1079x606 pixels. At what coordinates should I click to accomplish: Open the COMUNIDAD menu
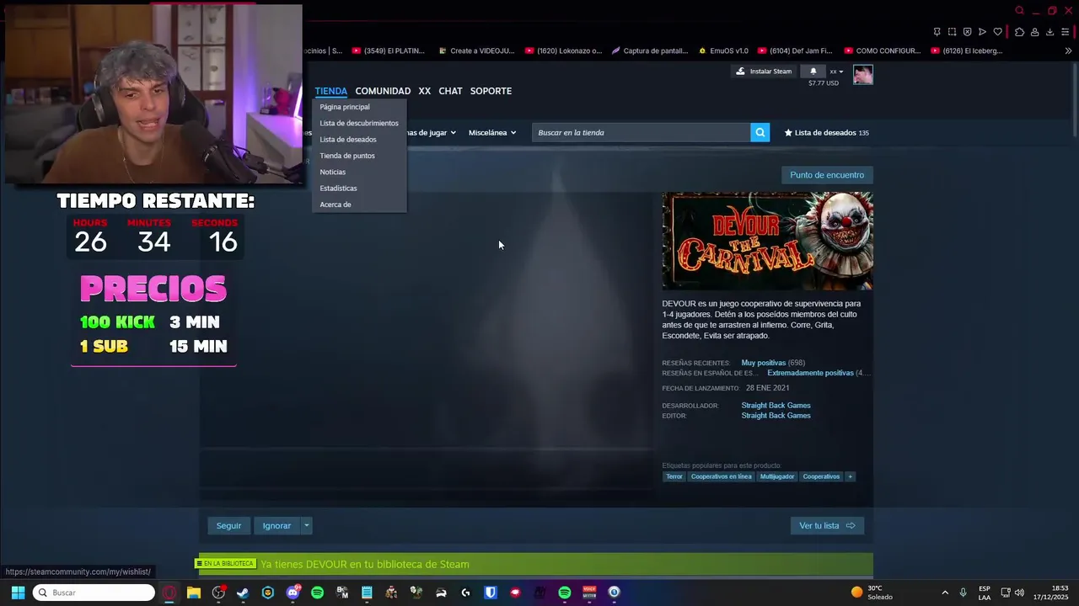click(x=383, y=91)
